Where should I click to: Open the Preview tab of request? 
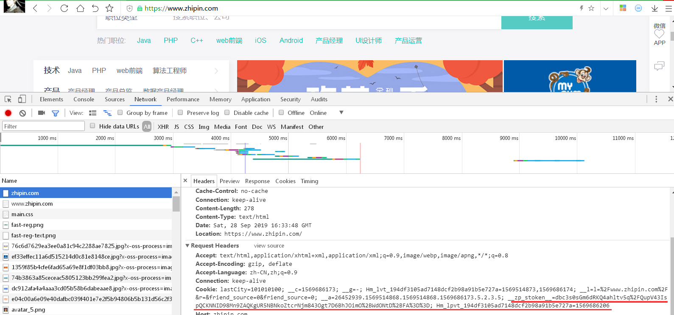click(x=229, y=181)
